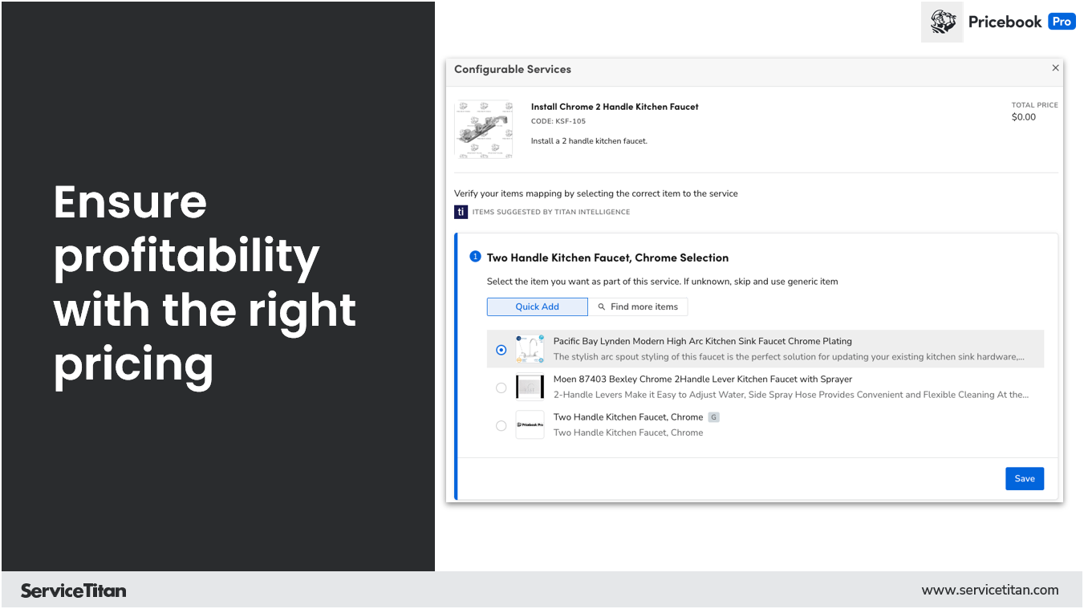Click the magnifier icon in Find more items
Image resolution: width=1084 pixels, height=609 pixels.
[602, 307]
